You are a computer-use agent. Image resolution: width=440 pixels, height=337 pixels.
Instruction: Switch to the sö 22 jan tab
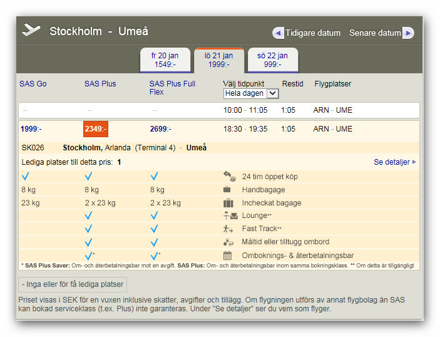pyautogui.click(x=272, y=60)
